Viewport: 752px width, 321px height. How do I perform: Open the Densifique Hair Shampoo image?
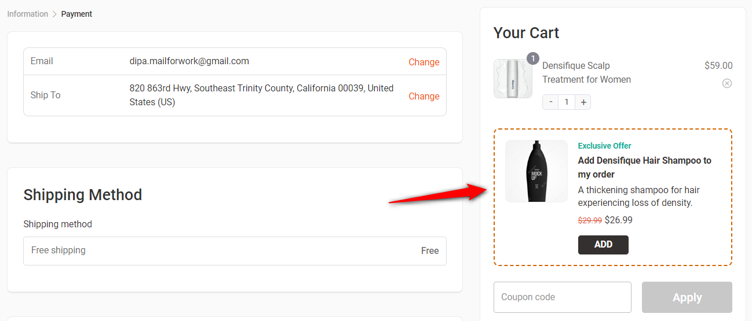536,171
